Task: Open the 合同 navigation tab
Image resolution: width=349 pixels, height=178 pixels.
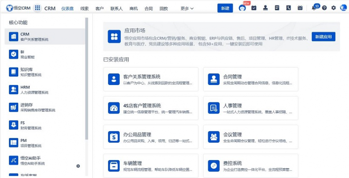Action: [x=149, y=8]
